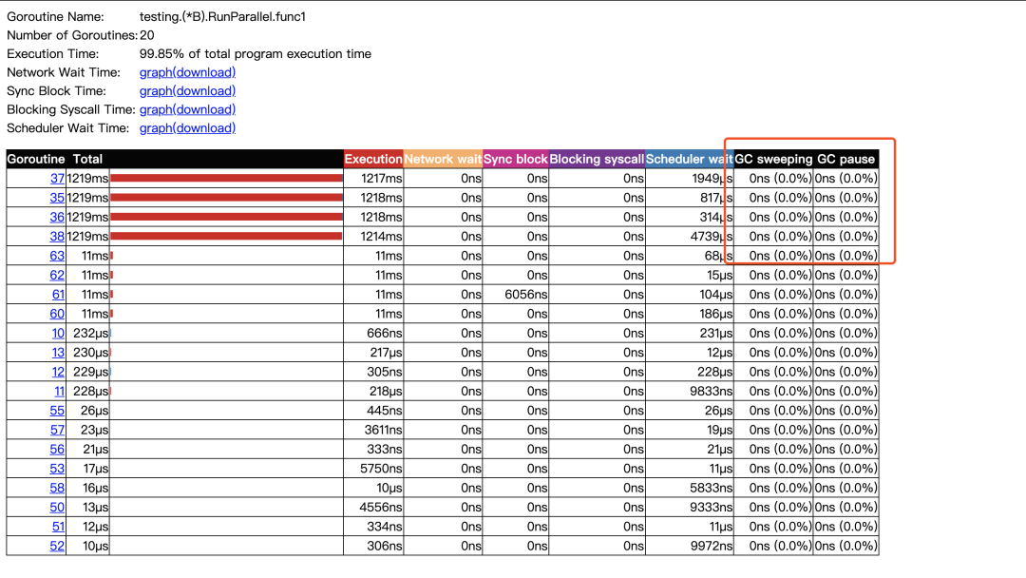Click the GC sweeping column header
This screenshot has width=1026, height=578.
tap(773, 159)
